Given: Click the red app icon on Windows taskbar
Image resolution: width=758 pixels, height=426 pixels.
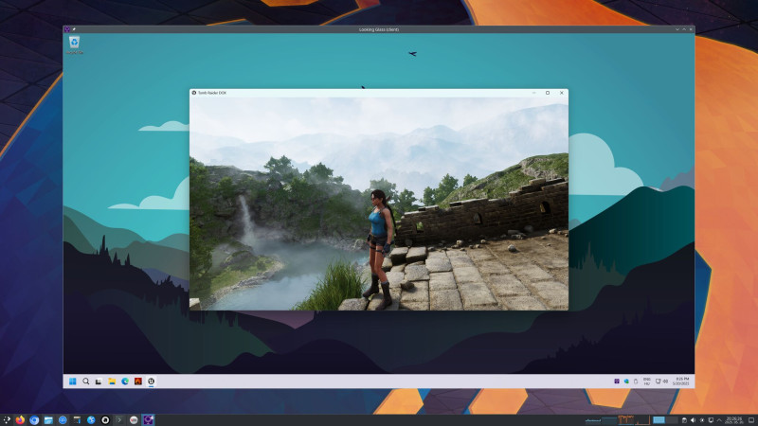Looking at the screenshot, I should (x=137, y=382).
